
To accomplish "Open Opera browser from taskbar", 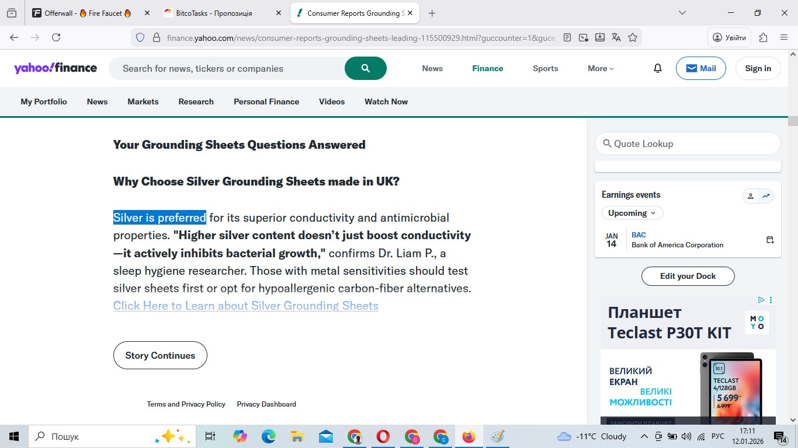I will pyautogui.click(x=383, y=436).
